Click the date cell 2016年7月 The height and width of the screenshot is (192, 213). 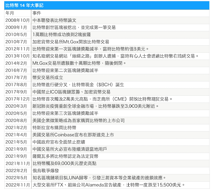click(x=16, y=70)
